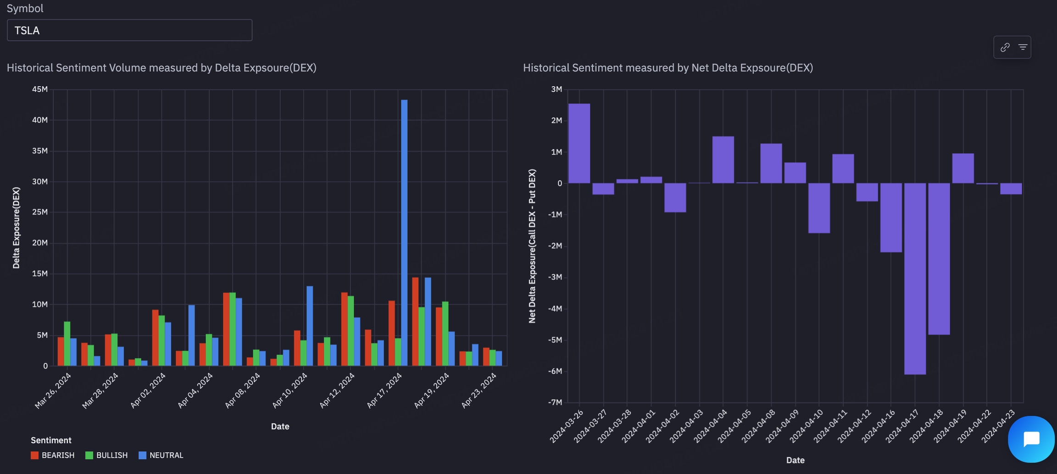Click the red BEARISH legend swatch
This screenshot has width=1057, height=474.
(34, 455)
